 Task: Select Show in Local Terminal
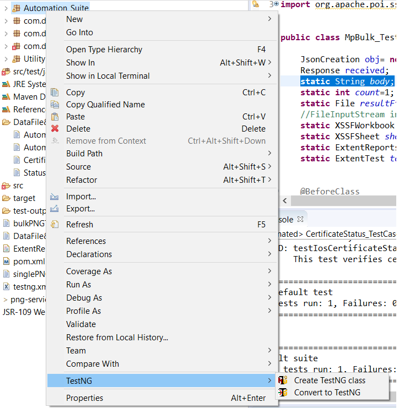(162, 76)
